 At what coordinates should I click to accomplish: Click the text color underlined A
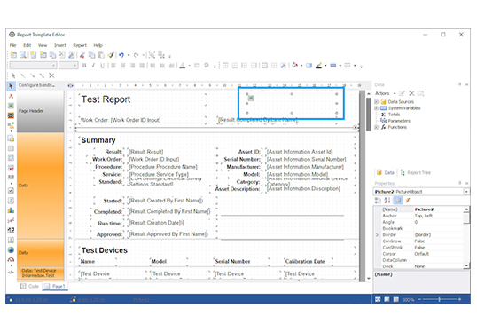coord(183,65)
